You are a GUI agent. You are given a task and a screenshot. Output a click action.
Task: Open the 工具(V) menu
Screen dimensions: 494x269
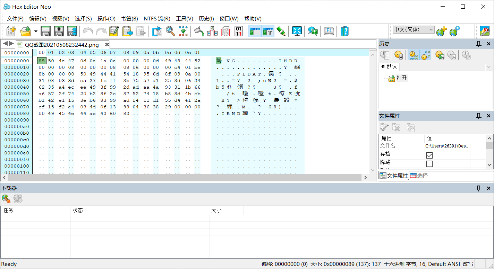click(x=185, y=19)
